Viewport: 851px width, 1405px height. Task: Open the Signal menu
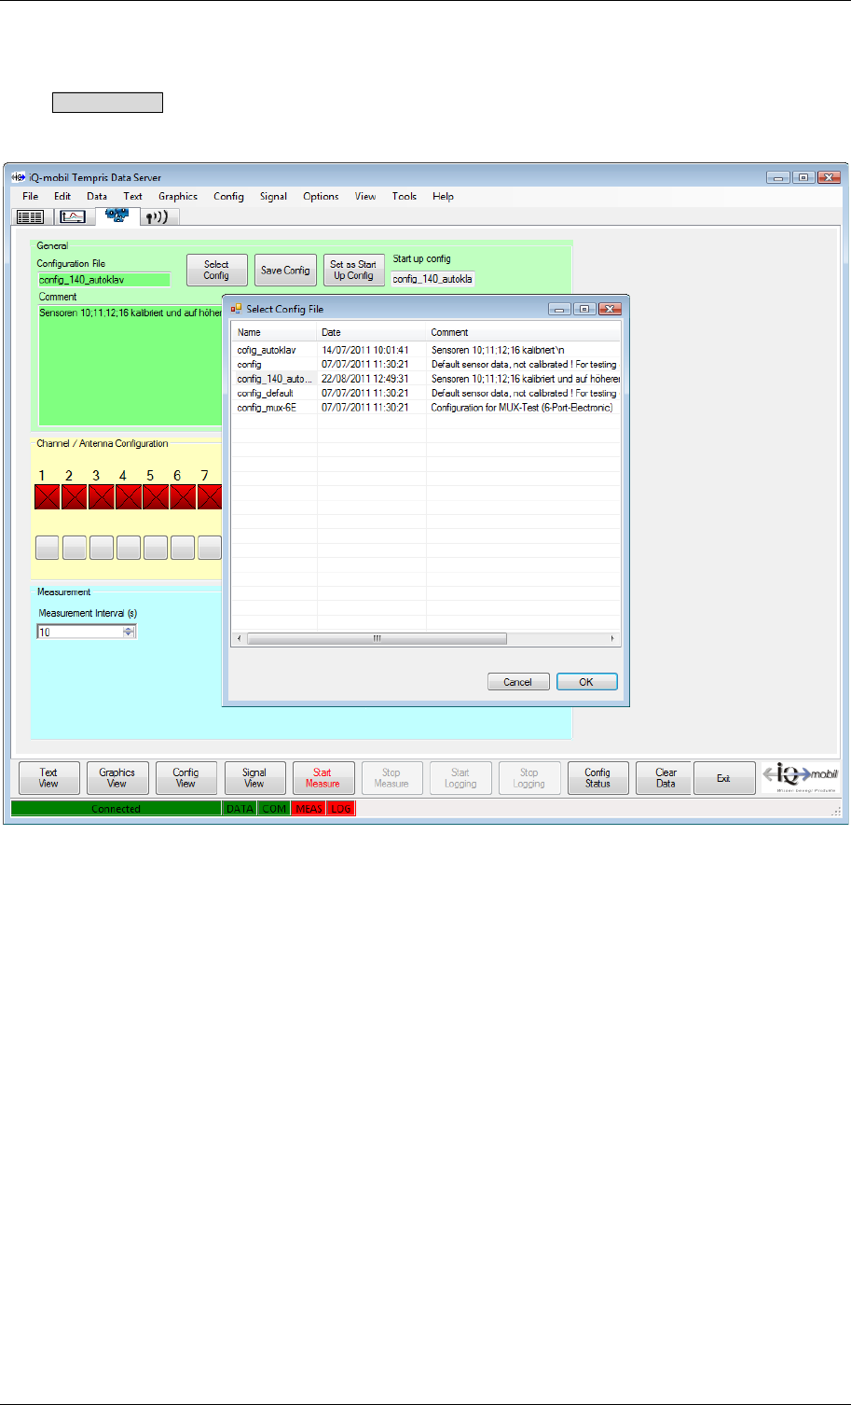click(x=273, y=196)
